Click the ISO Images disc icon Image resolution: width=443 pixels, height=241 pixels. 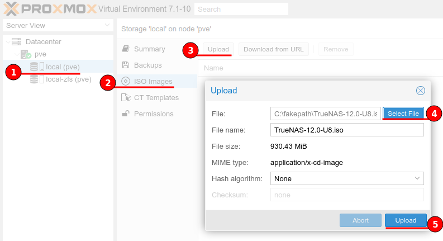click(x=126, y=81)
